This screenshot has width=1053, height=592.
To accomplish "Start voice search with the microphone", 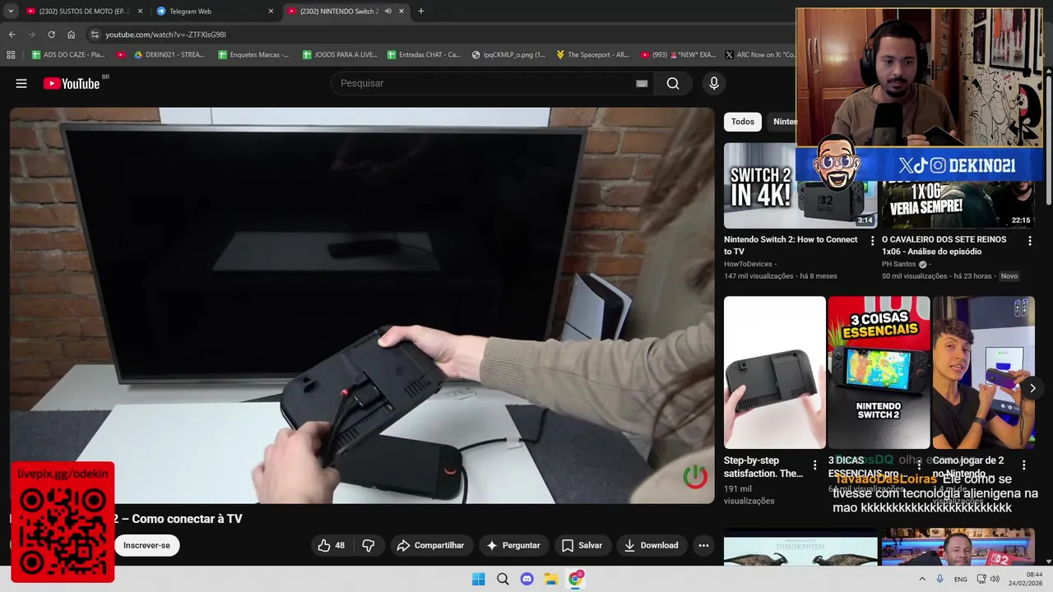I will (x=714, y=83).
